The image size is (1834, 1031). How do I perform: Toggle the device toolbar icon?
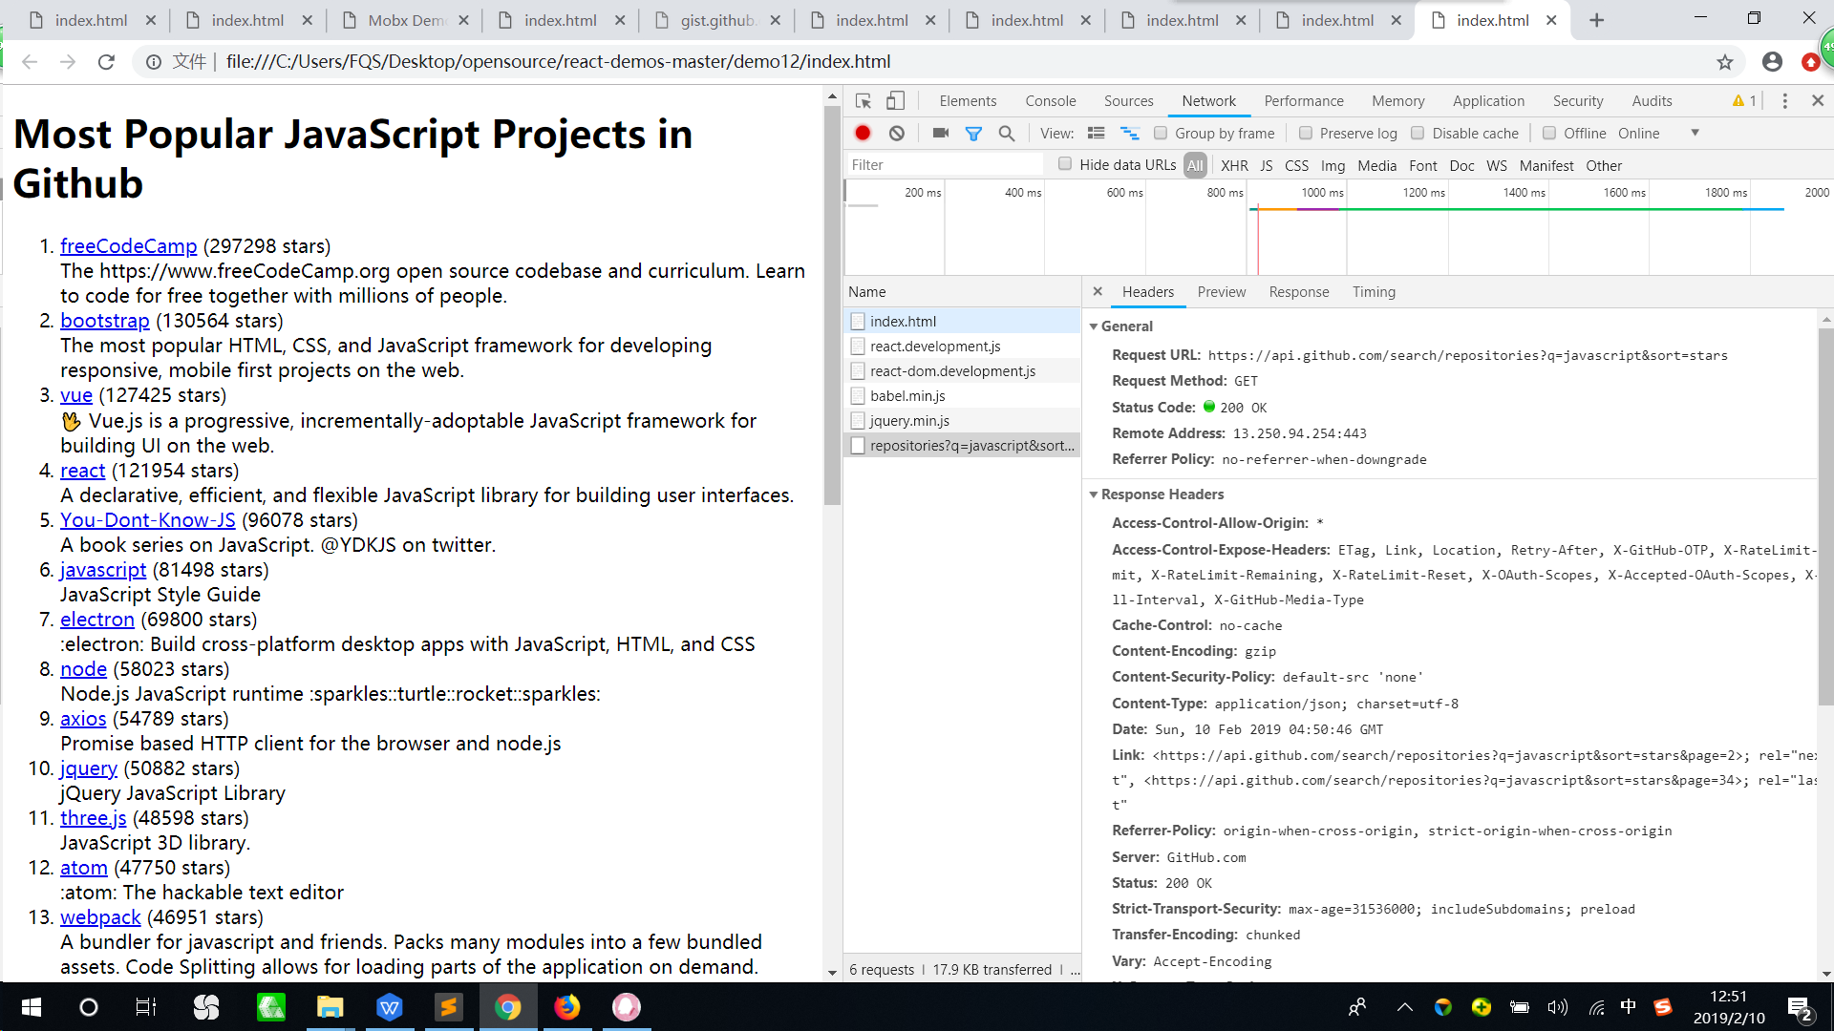[895, 101]
